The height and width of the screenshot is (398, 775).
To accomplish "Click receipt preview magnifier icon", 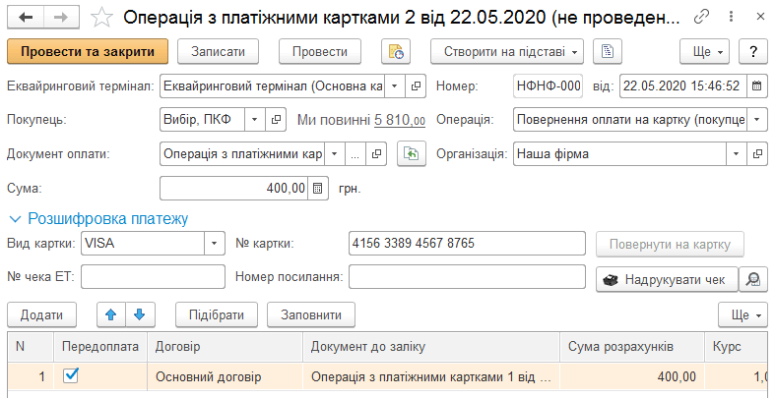I will (x=753, y=280).
